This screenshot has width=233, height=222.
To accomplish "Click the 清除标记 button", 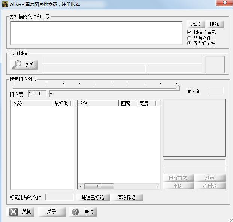I will [127, 197].
